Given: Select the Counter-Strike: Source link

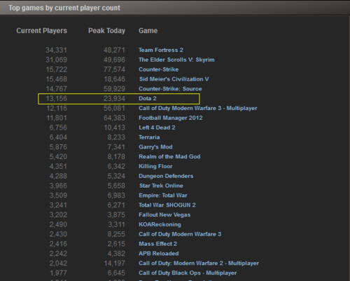Looking at the screenshot, I should [170, 89].
